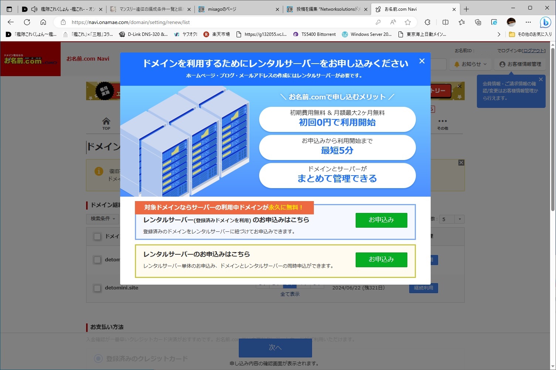556x370 pixels.
Task: Click the まとめて管理できる benefit pill
Action: click(337, 176)
